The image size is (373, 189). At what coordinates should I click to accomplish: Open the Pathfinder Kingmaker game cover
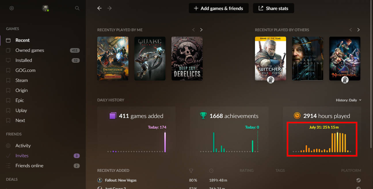(113, 58)
